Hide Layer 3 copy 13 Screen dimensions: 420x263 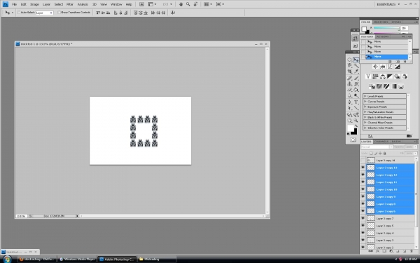coord(363,168)
